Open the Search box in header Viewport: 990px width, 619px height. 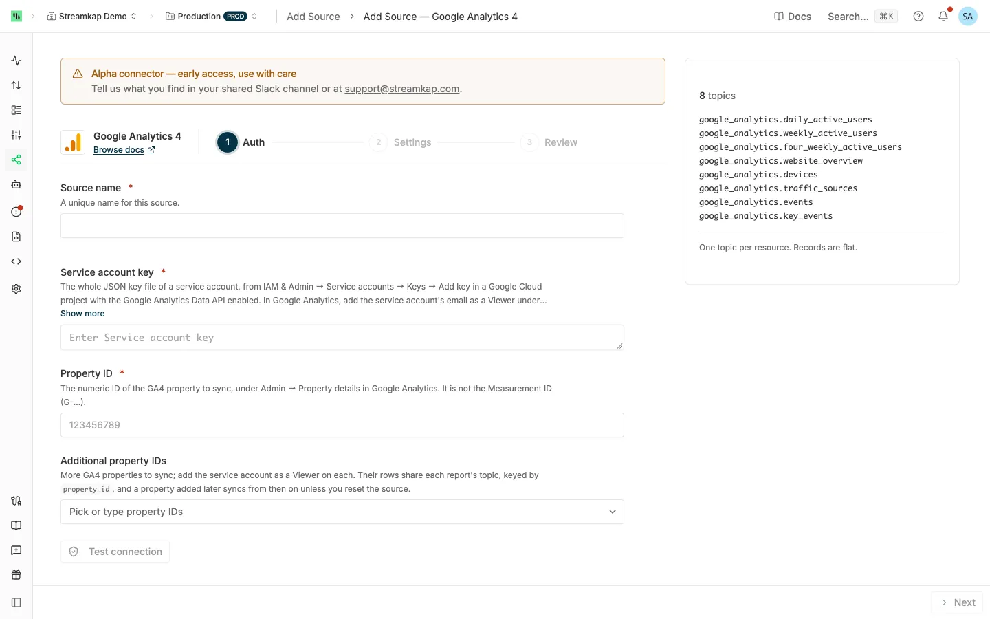(x=862, y=17)
